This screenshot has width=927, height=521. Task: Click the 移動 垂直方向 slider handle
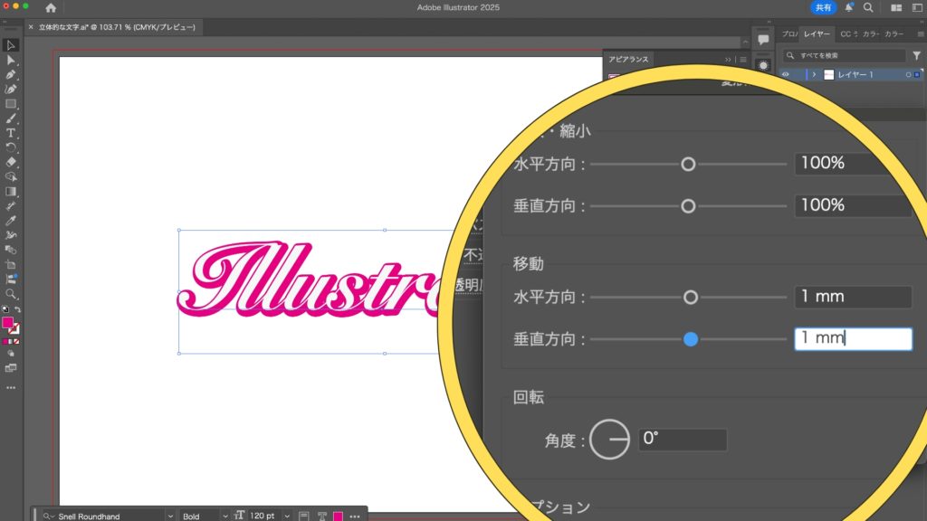[x=690, y=339]
